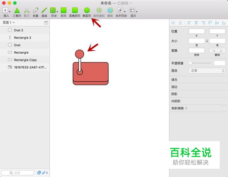This screenshot has height=177, width=228.
Task: Click the layer search (搜索) field
Action: coord(17,173)
